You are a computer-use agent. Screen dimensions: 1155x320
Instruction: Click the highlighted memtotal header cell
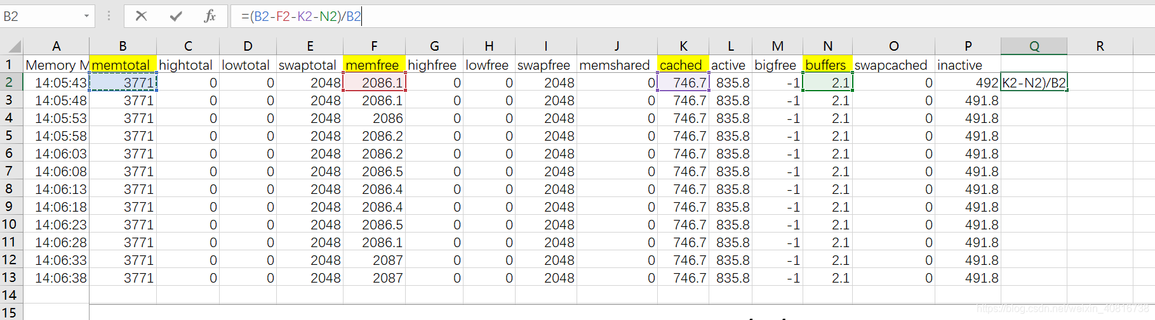click(x=123, y=65)
